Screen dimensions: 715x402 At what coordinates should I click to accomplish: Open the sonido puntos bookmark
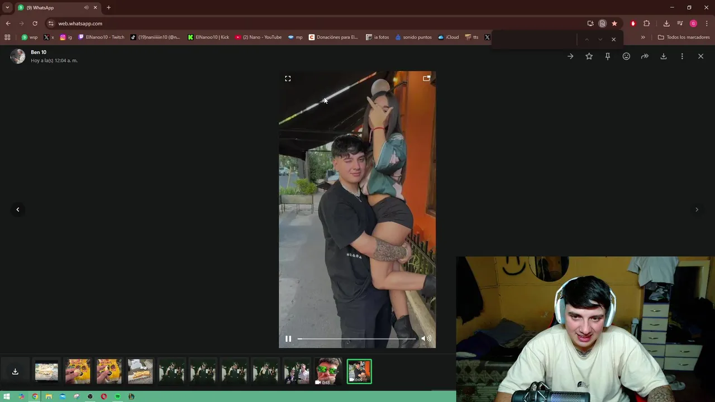tap(413, 37)
